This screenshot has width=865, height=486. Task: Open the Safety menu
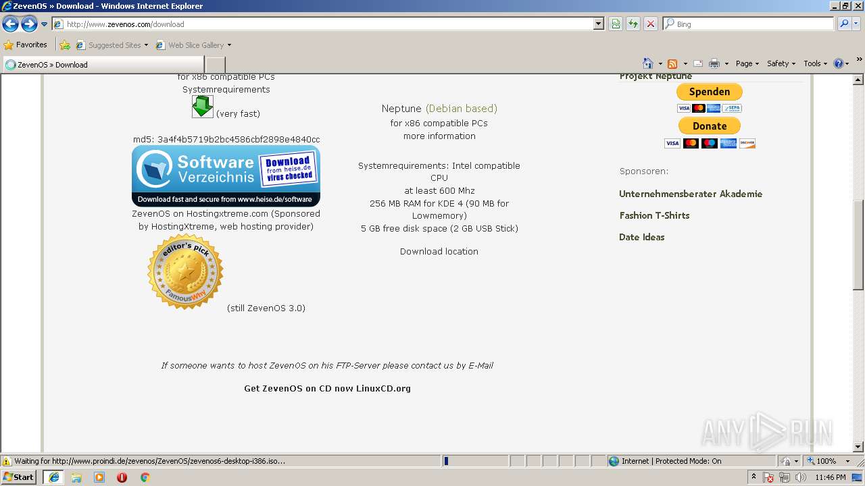click(781, 63)
